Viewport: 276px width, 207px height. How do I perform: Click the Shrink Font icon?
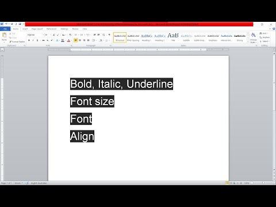point(57,35)
